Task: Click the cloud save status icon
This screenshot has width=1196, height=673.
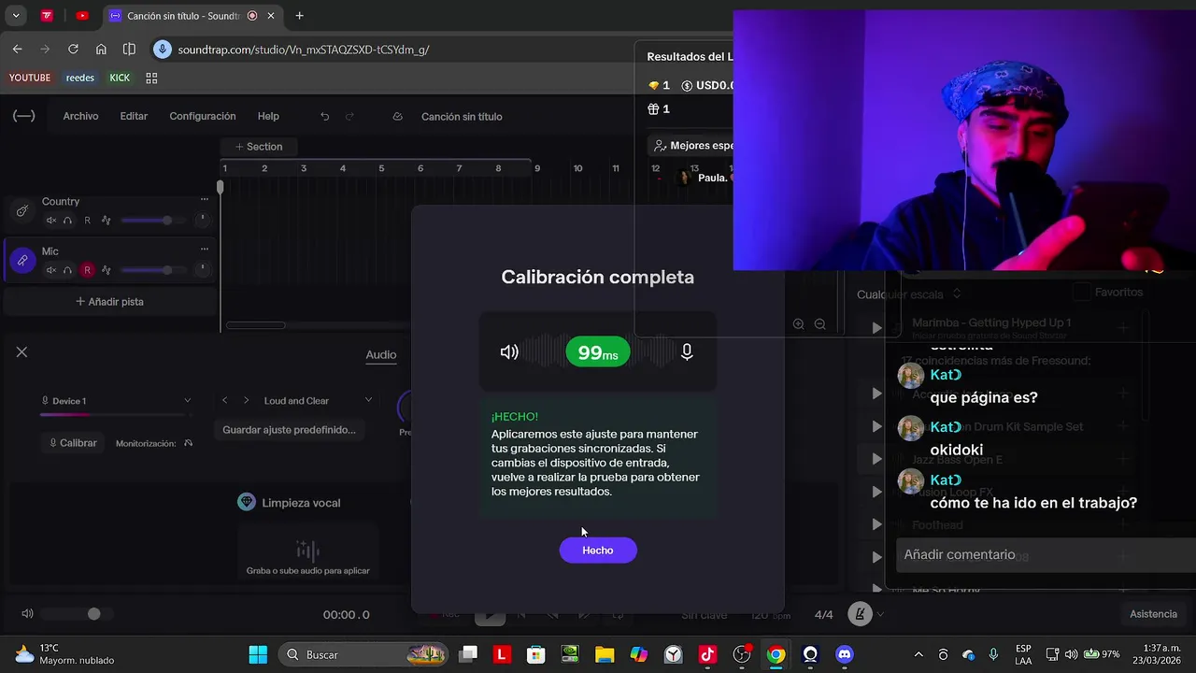Action: (x=397, y=117)
